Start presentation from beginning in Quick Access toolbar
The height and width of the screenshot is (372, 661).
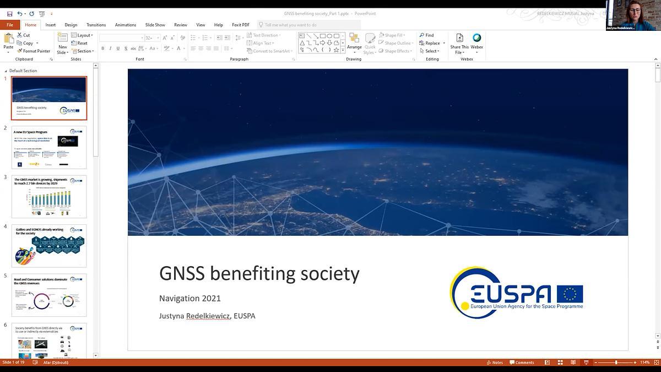click(42, 14)
